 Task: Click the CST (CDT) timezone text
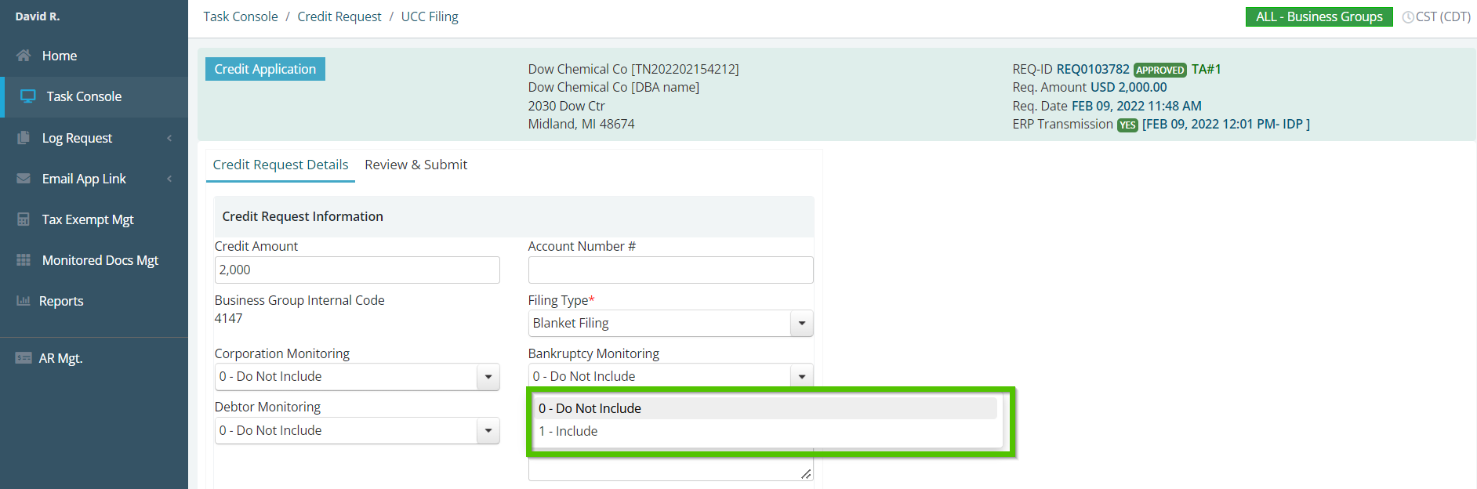pyautogui.click(x=1443, y=16)
